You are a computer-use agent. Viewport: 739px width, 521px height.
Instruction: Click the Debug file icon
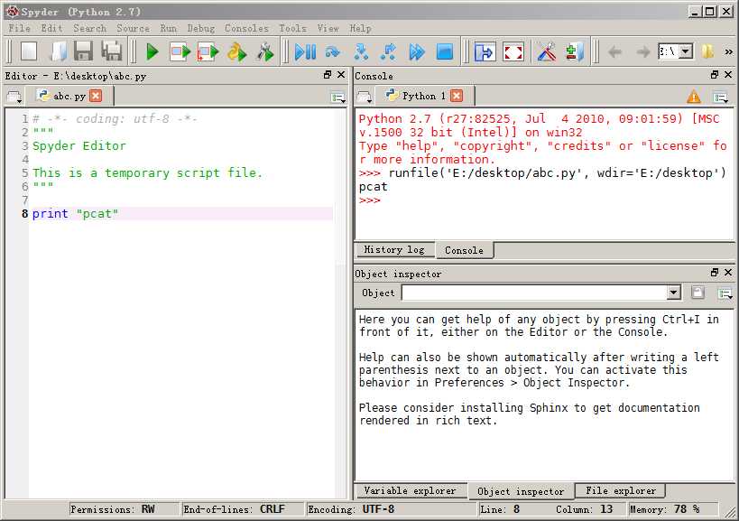pyautogui.click(x=303, y=51)
